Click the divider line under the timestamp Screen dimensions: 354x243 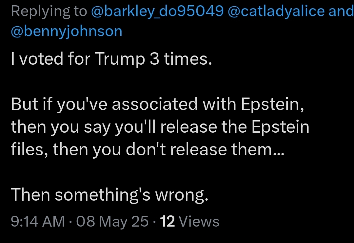pos(177,241)
